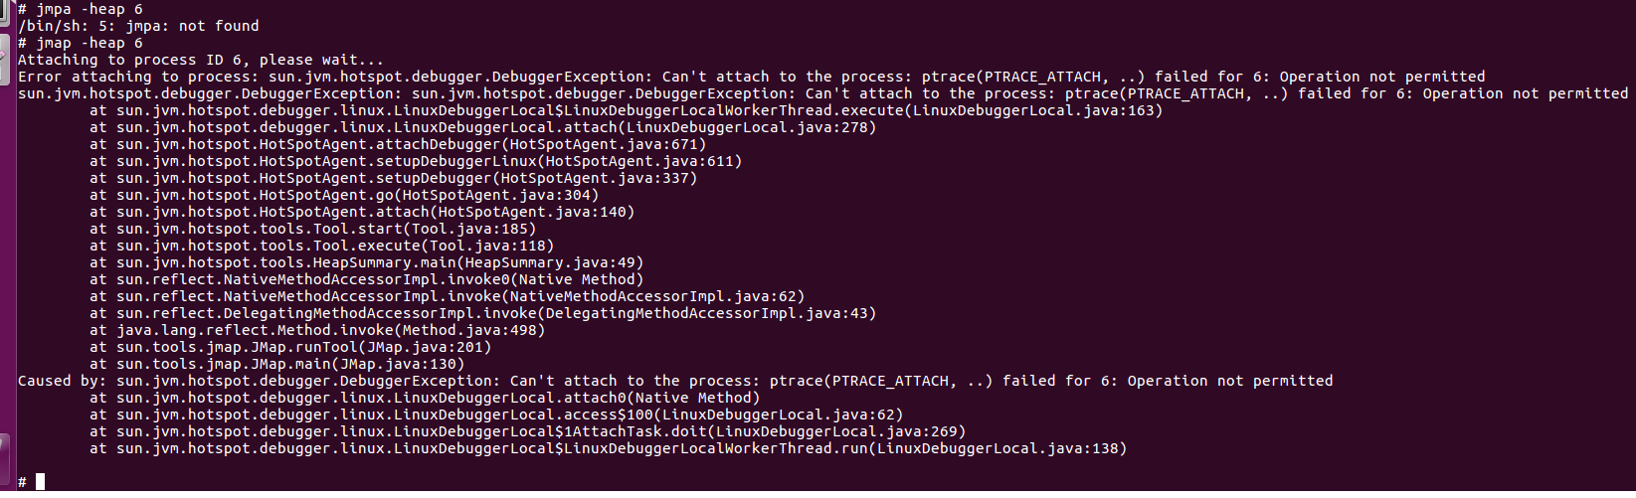The image size is (1636, 498).
Task: Click the '/bin/sh: 5: jmpa: not found' message
Action: point(138,26)
